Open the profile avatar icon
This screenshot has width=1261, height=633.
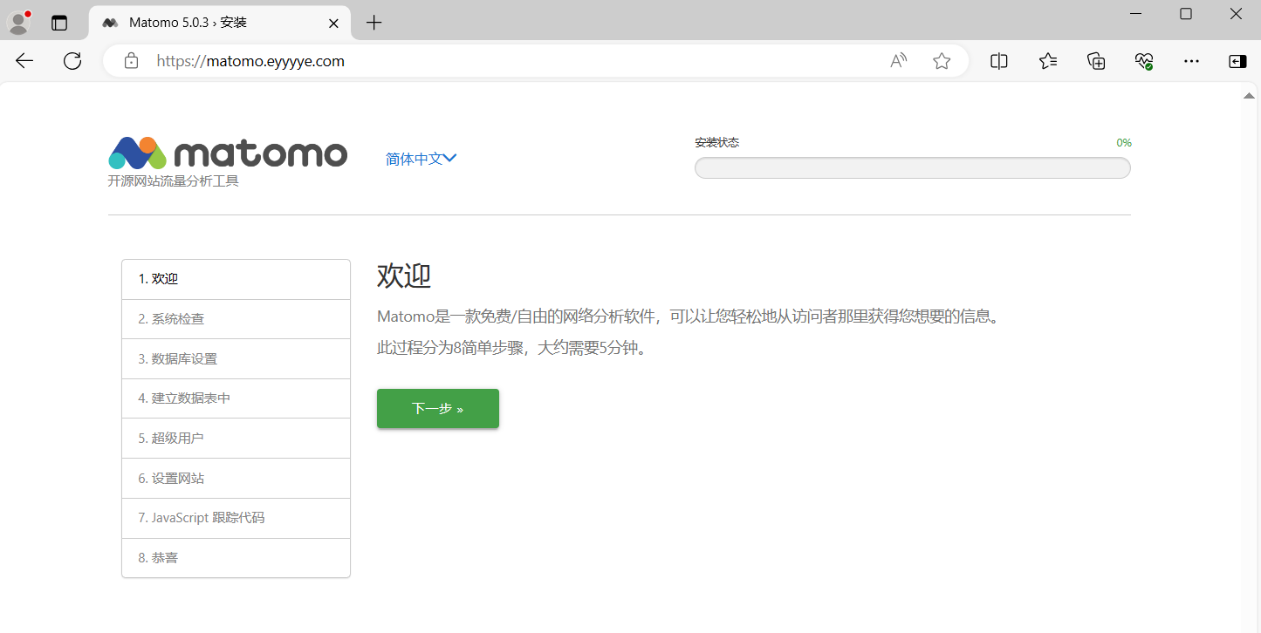[x=19, y=23]
